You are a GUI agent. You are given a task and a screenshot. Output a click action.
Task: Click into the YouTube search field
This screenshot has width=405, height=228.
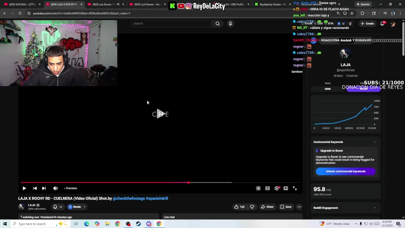(x=171, y=23)
